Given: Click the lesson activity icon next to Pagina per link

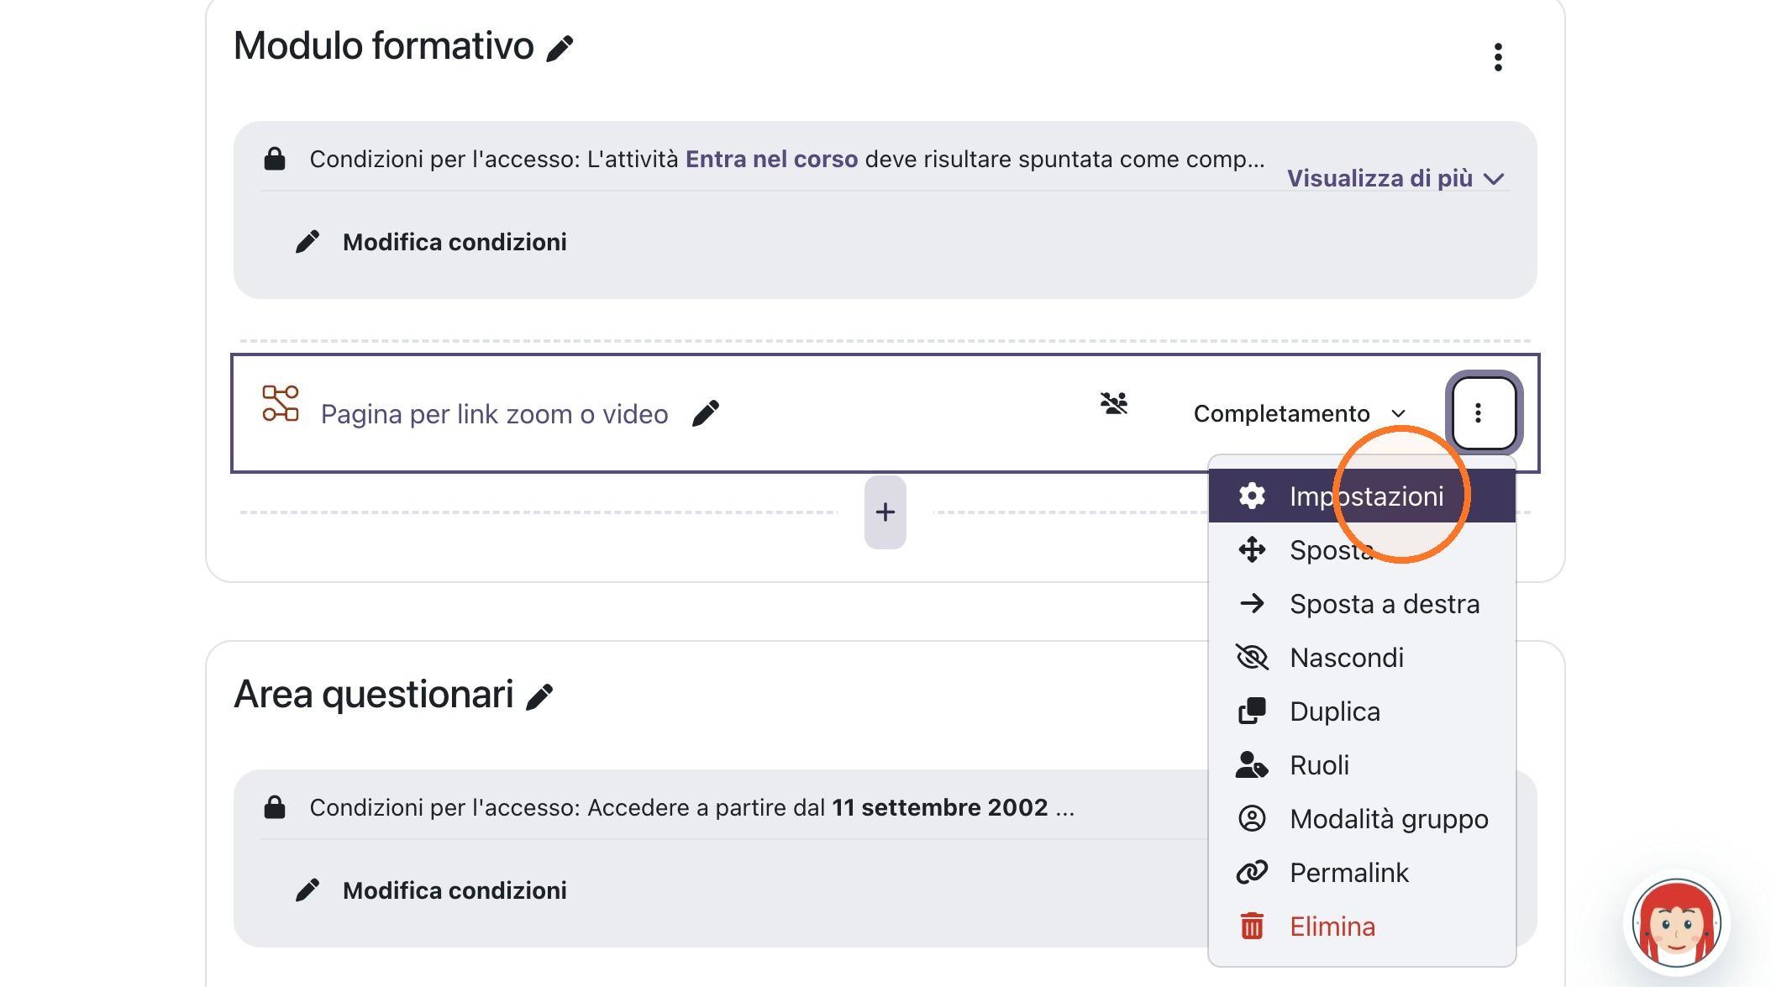Looking at the screenshot, I should [x=280, y=404].
